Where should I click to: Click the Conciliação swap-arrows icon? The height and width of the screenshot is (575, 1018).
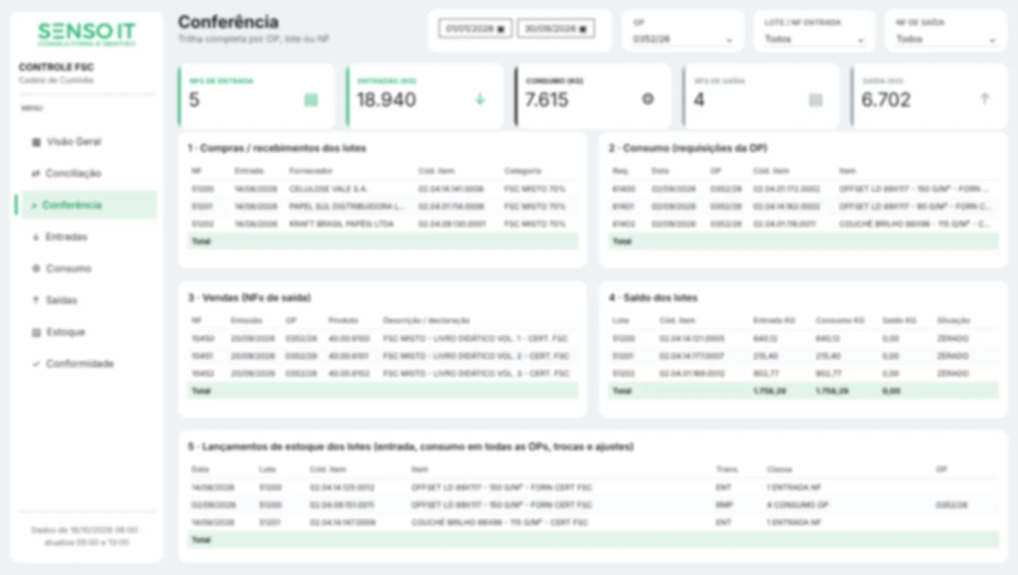point(36,174)
